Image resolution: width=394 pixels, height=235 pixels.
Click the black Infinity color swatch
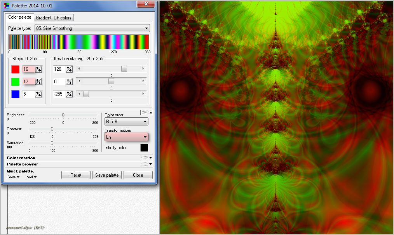click(x=144, y=148)
